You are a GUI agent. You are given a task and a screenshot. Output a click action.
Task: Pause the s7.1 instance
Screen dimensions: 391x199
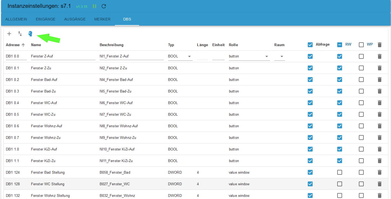(95, 6)
